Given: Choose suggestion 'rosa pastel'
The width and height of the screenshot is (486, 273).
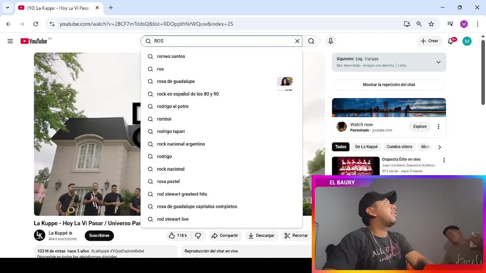Looking at the screenshot, I should pyautogui.click(x=221, y=181).
